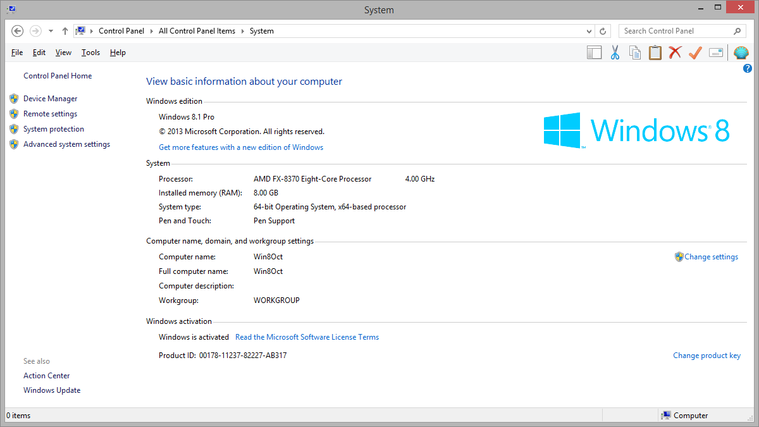Click the clipboard Paste icon
The width and height of the screenshot is (759, 427).
coord(655,53)
